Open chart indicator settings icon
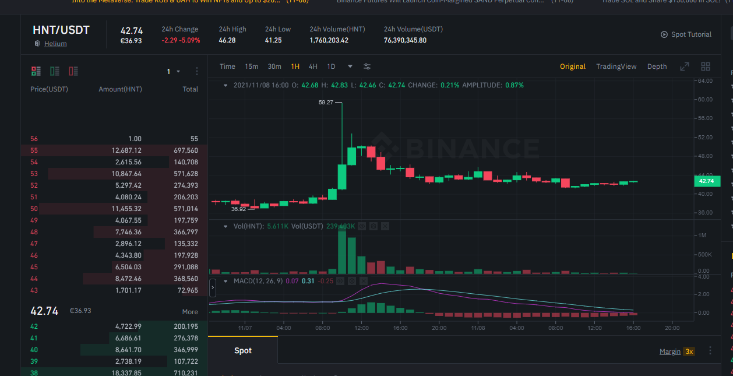The image size is (733, 376). coord(367,66)
